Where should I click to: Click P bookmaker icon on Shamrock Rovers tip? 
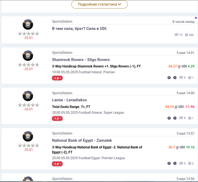point(169,78)
